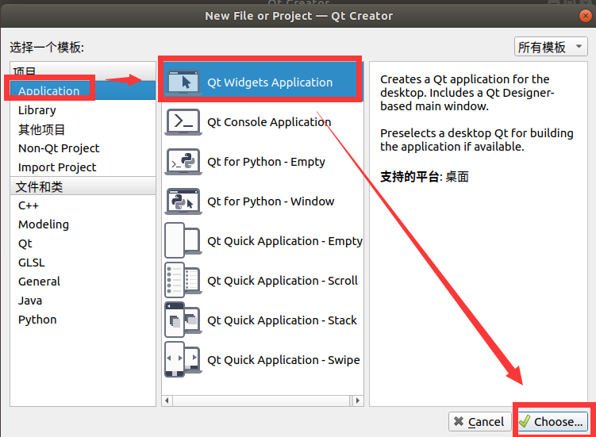Click the Qt Quick Application - Swipe icon

tap(183, 359)
